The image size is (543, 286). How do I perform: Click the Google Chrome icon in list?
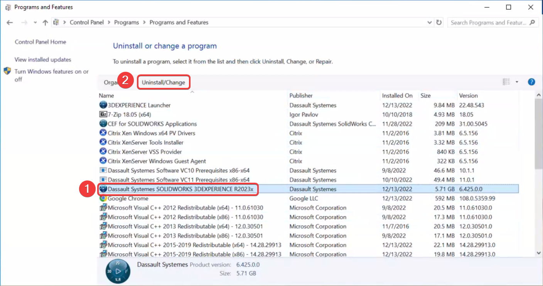coord(103,199)
